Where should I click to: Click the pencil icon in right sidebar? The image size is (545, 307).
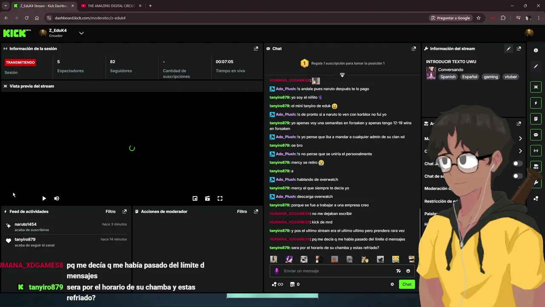point(536,67)
